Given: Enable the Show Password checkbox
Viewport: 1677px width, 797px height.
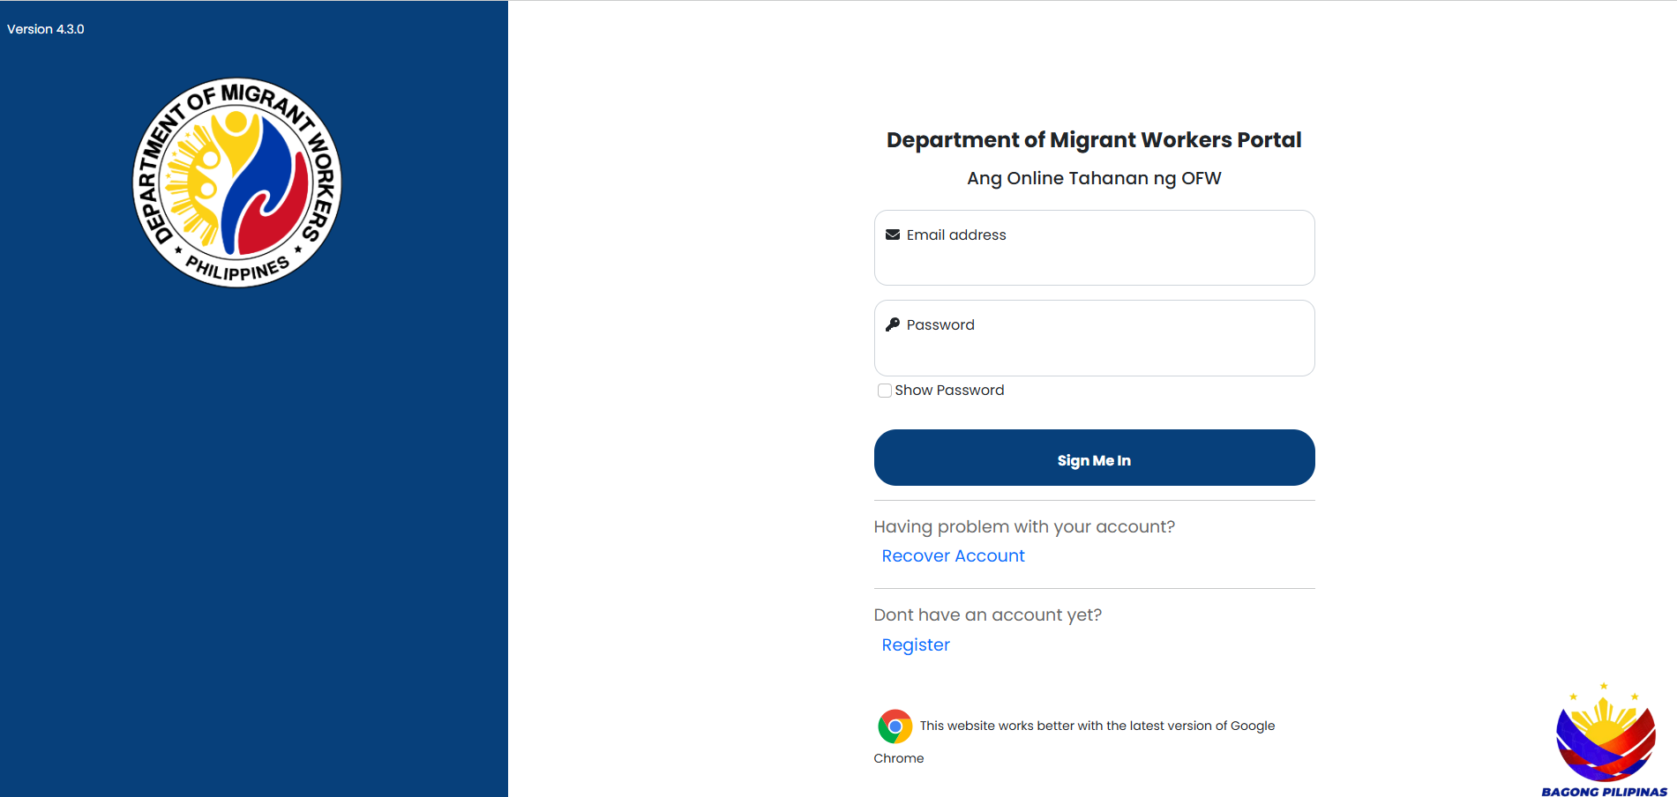Looking at the screenshot, I should [884, 391].
